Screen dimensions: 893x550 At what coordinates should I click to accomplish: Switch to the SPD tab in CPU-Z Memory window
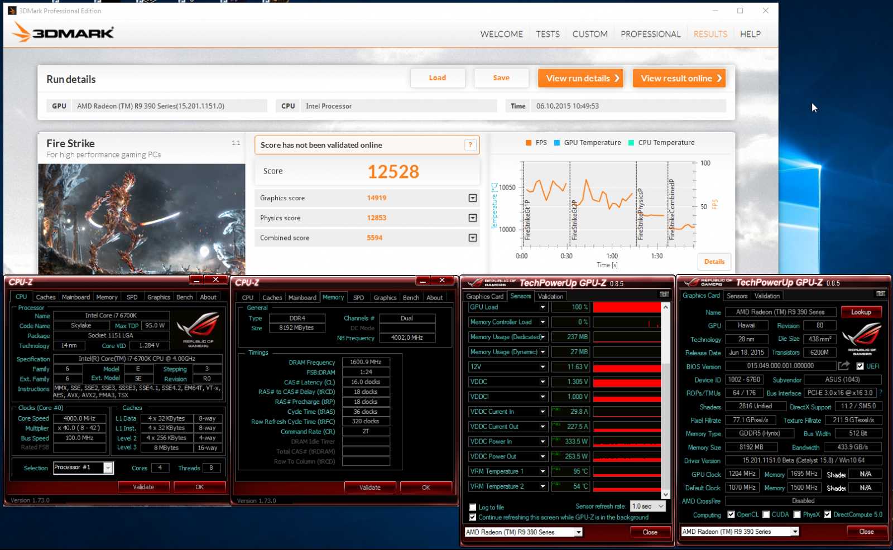coord(359,298)
